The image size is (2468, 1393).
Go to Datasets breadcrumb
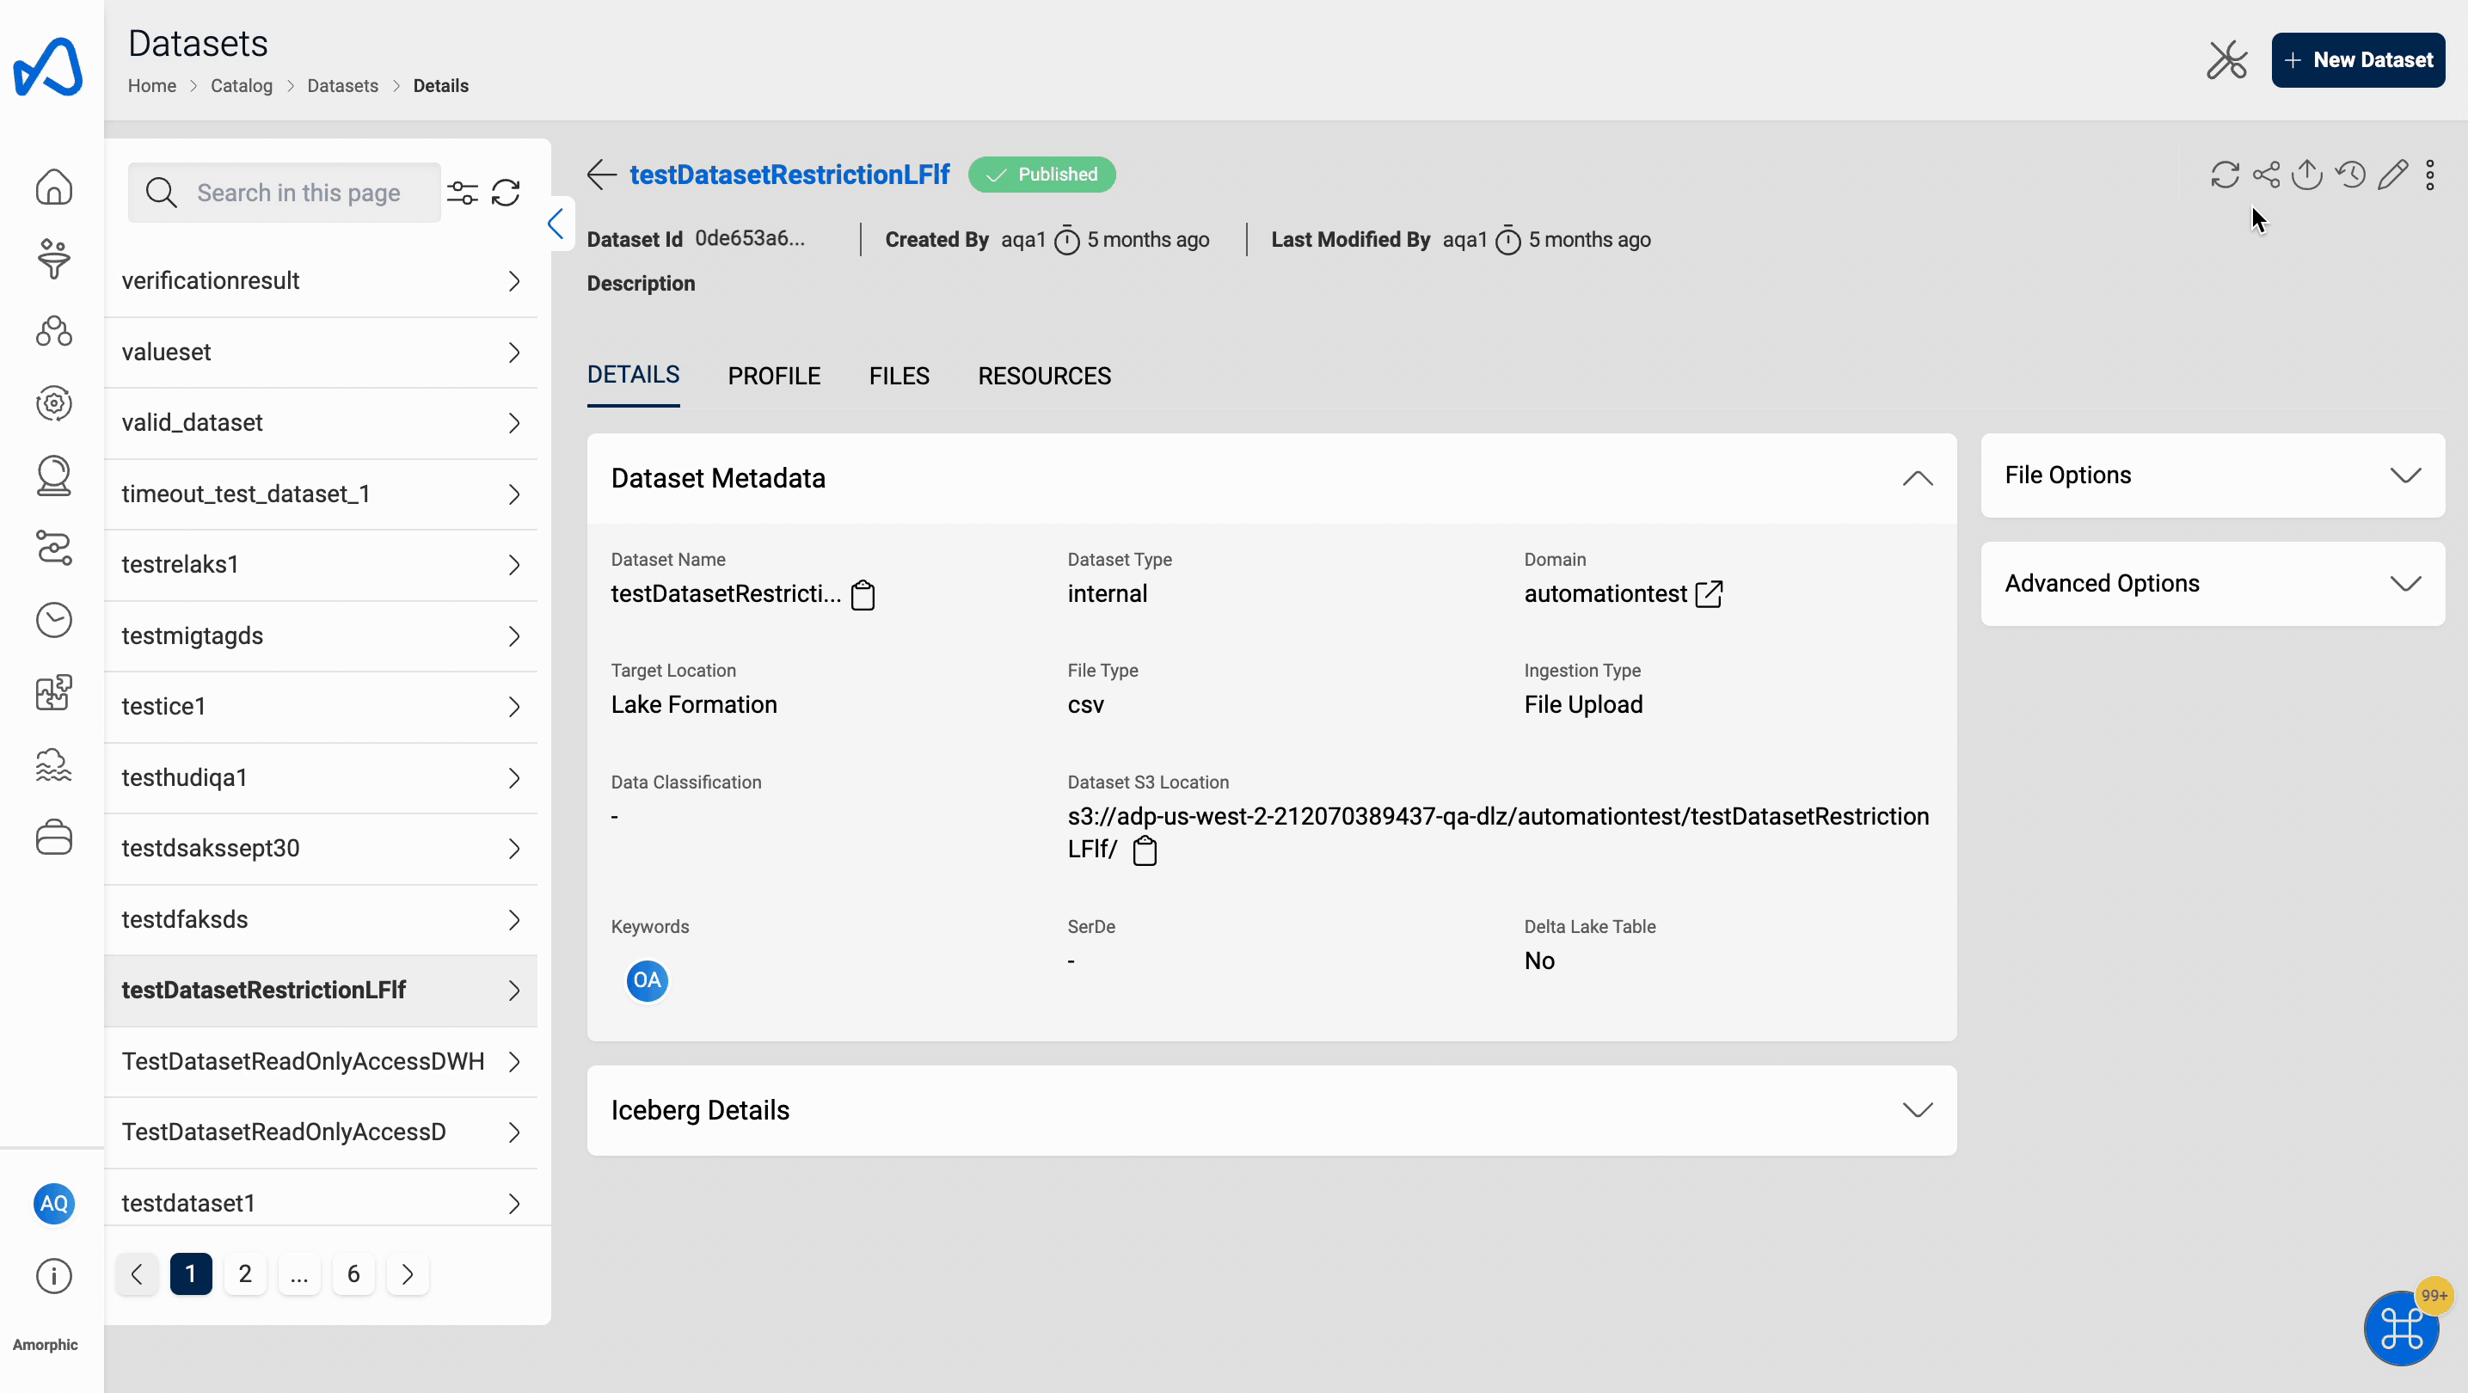[343, 85]
